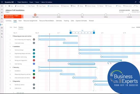Collapse the Telemetry task group
The width and height of the screenshot is (140, 94).
(12, 67)
